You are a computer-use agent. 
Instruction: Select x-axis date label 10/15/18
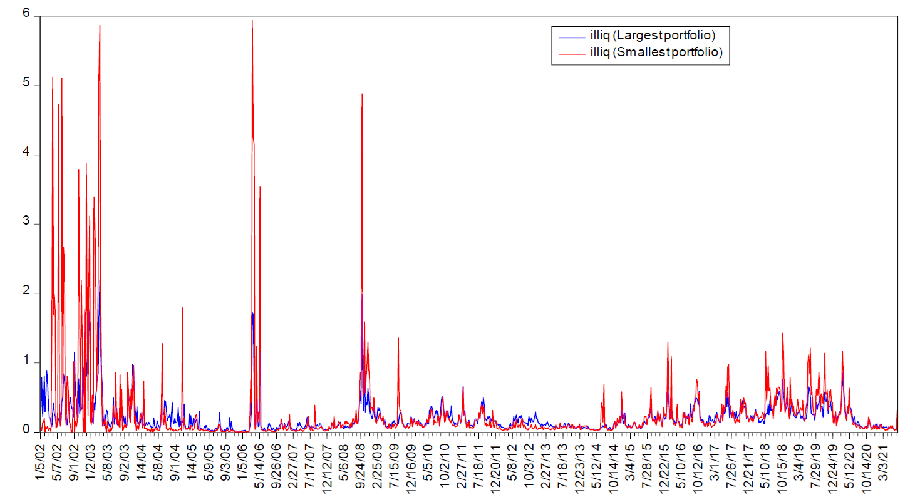click(x=781, y=468)
